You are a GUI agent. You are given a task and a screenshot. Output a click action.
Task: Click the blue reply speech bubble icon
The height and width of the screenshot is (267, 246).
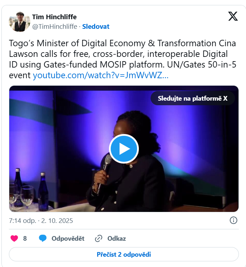click(43, 238)
